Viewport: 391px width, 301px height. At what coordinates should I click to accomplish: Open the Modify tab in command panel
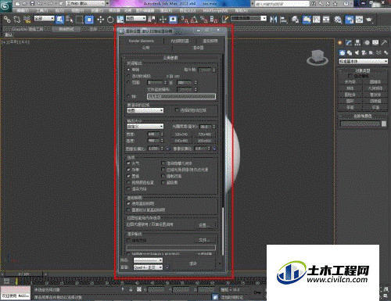pyautogui.click(x=349, y=43)
